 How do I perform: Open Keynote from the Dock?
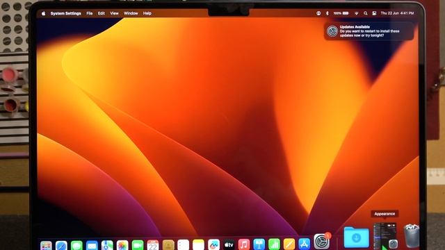[x=259, y=244]
